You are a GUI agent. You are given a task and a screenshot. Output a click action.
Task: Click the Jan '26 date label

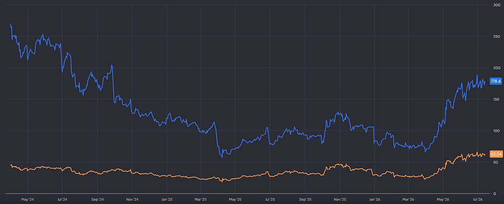(x=374, y=199)
